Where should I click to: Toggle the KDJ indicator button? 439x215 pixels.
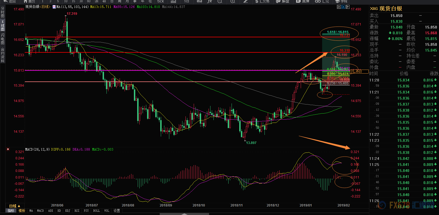point(68,211)
